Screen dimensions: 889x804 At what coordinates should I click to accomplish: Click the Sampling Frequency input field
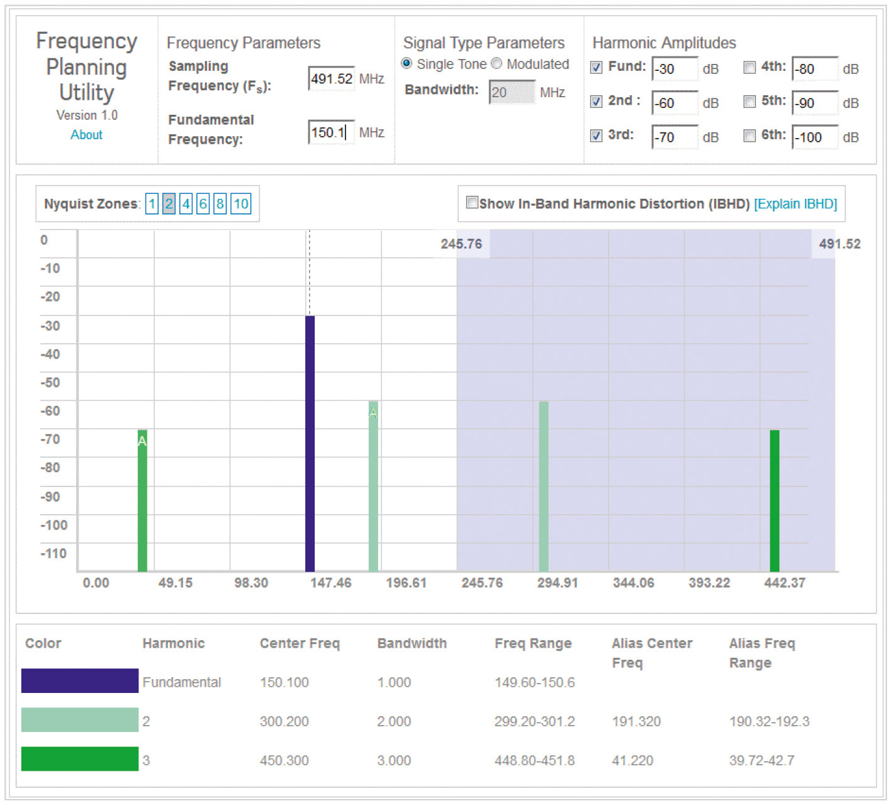click(332, 79)
